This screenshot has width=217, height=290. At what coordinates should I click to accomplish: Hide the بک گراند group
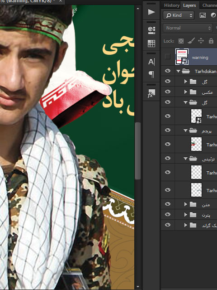pos(168,225)
